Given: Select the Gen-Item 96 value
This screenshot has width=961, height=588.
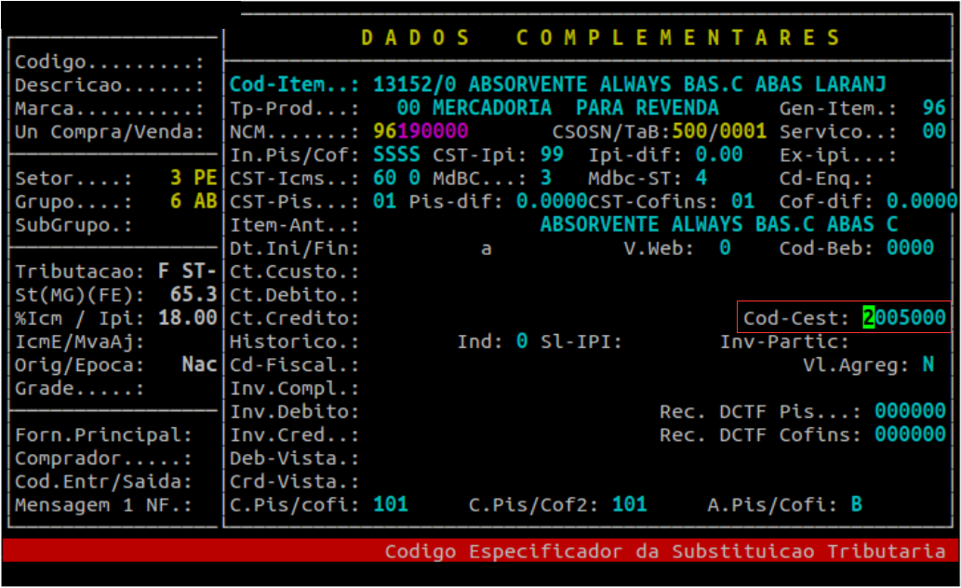Looking at the screenshot, I should click(x=933, y=108).
